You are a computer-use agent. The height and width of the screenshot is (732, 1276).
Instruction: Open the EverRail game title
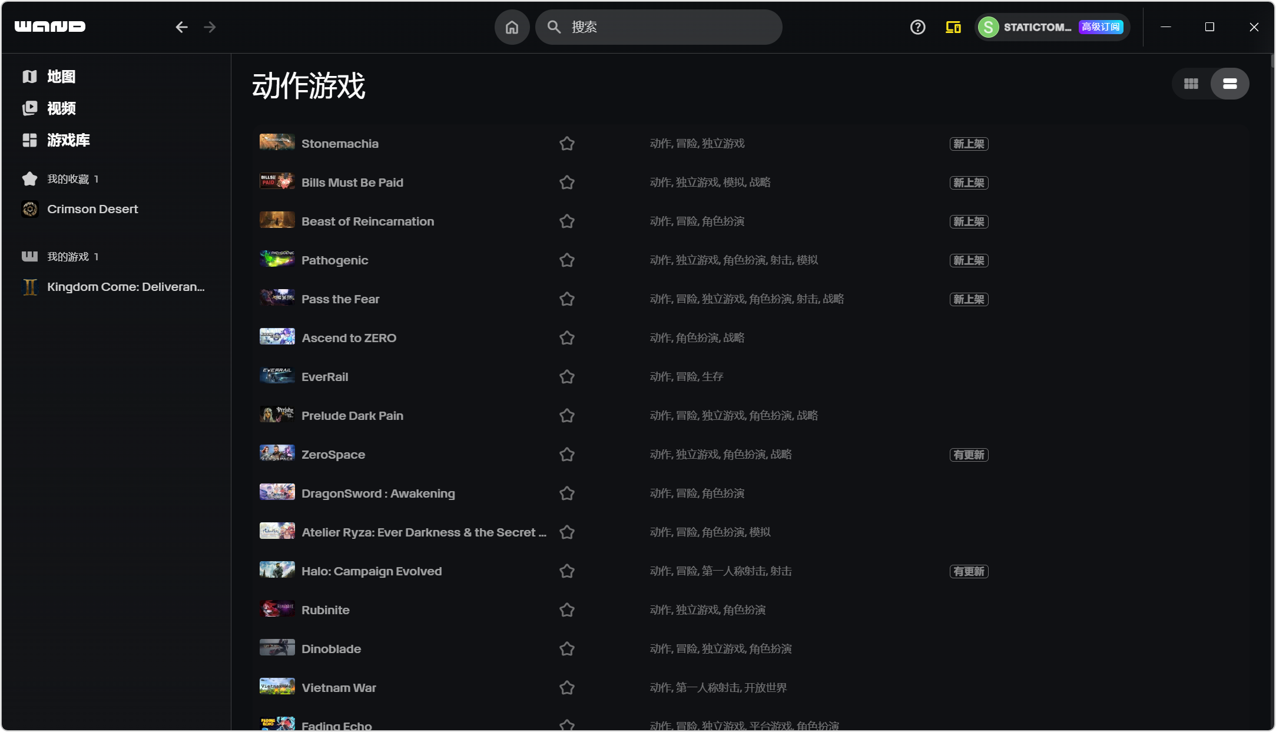[x=325, y=377]
